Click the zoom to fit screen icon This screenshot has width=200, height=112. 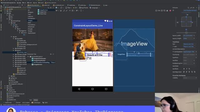pos(165,11)
